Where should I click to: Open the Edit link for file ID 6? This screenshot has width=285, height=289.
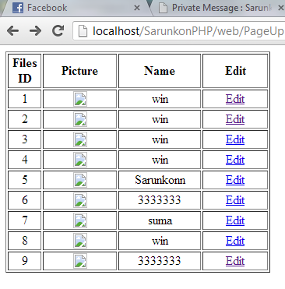(235, 200)
